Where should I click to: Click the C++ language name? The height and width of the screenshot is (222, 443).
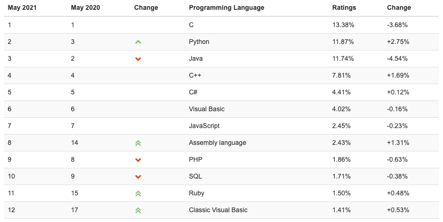195,75
